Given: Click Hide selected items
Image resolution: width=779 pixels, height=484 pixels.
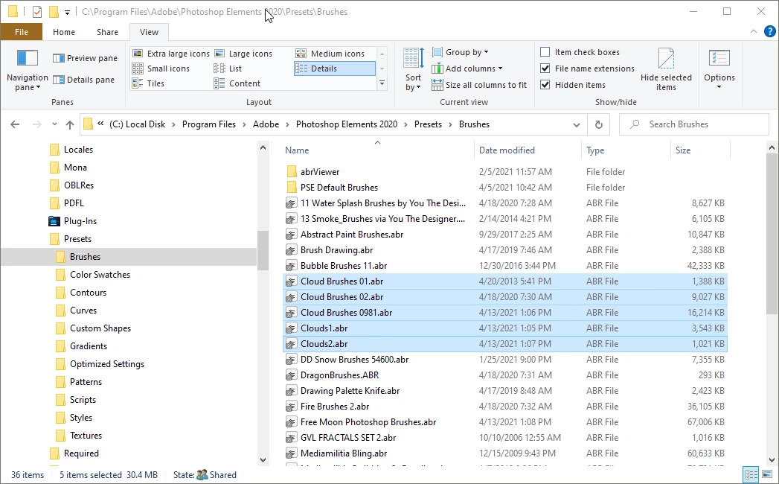Looking at the screenshot, I should point(666,70).
